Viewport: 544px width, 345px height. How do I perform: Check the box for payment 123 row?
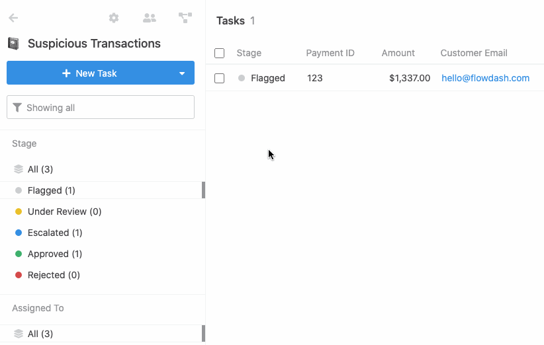[x=219, y=78]
